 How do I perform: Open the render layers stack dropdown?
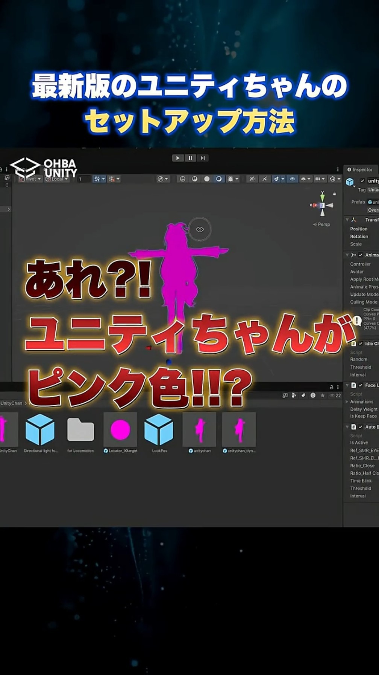(305, 179)
